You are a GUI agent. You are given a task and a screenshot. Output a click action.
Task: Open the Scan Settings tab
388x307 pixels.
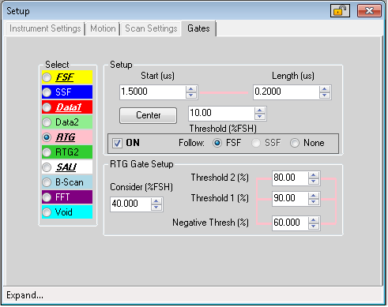[151, 28]
